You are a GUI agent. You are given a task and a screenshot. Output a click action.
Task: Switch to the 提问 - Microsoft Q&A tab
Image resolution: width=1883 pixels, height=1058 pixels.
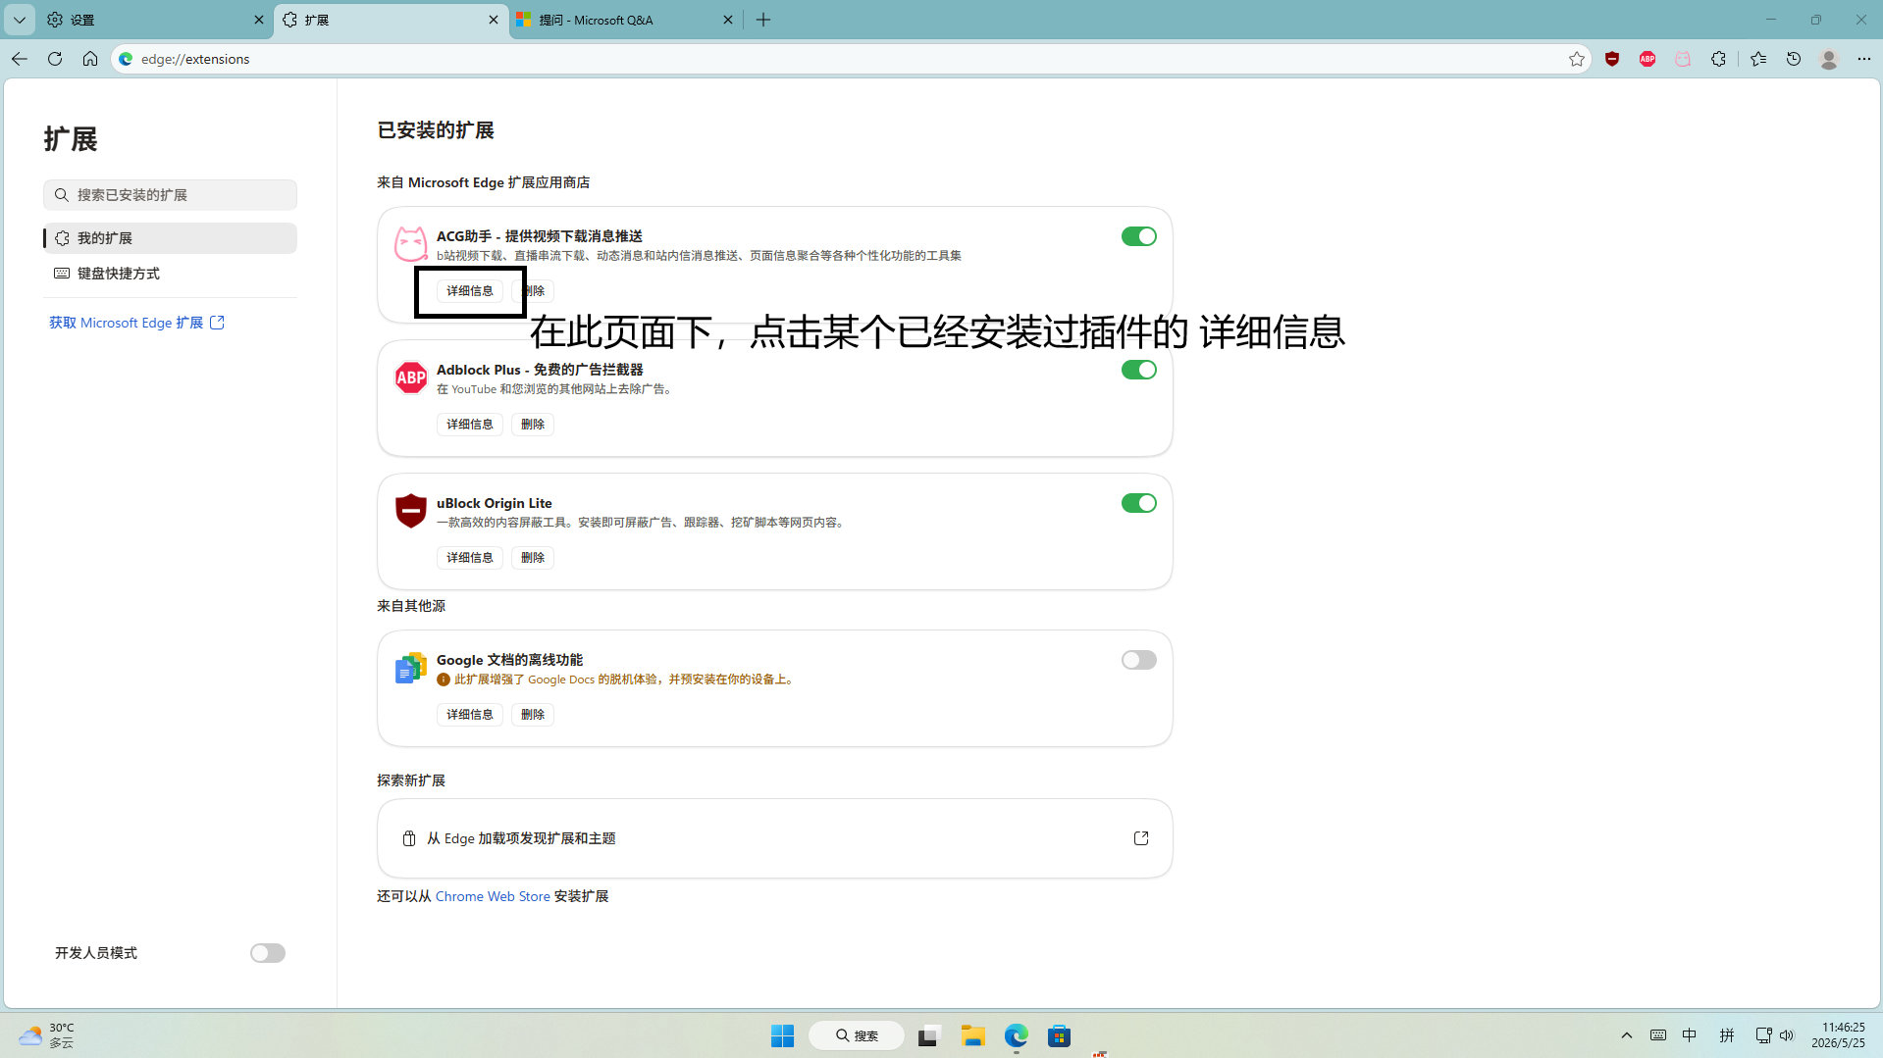(x=626, y=20)
